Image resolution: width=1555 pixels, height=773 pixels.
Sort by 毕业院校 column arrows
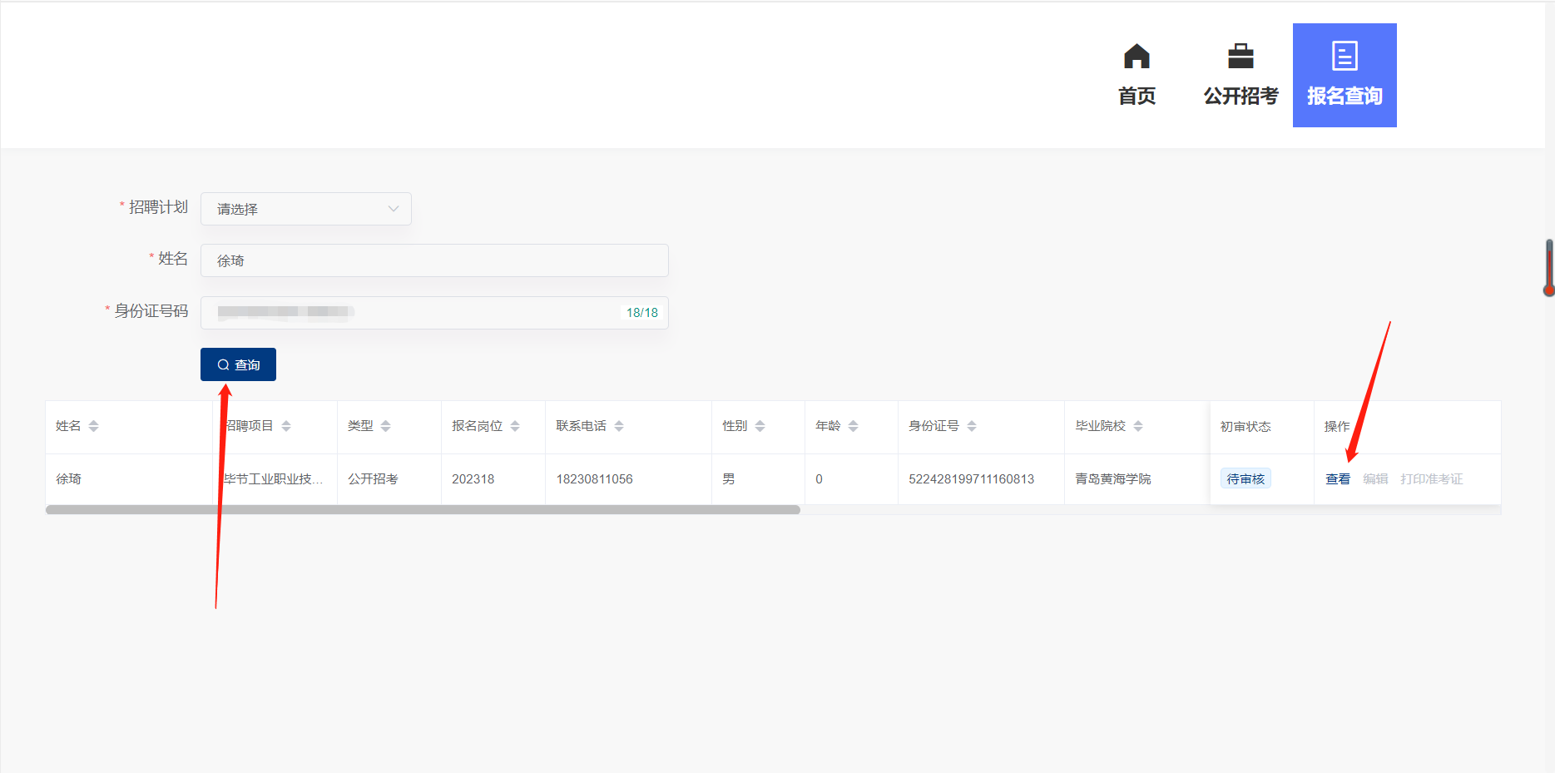pos(1138,426)
